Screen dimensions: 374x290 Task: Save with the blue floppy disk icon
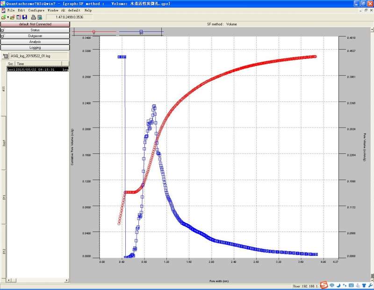click(25, 17)
